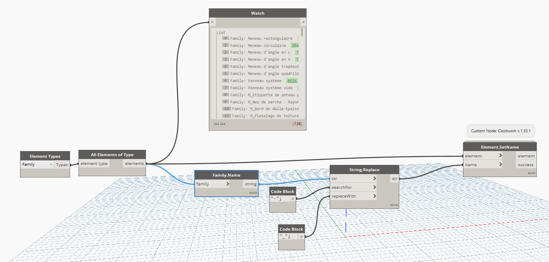Click output arrow of dash code block
This screenshot has width=549, height=262.
point(293,199)
